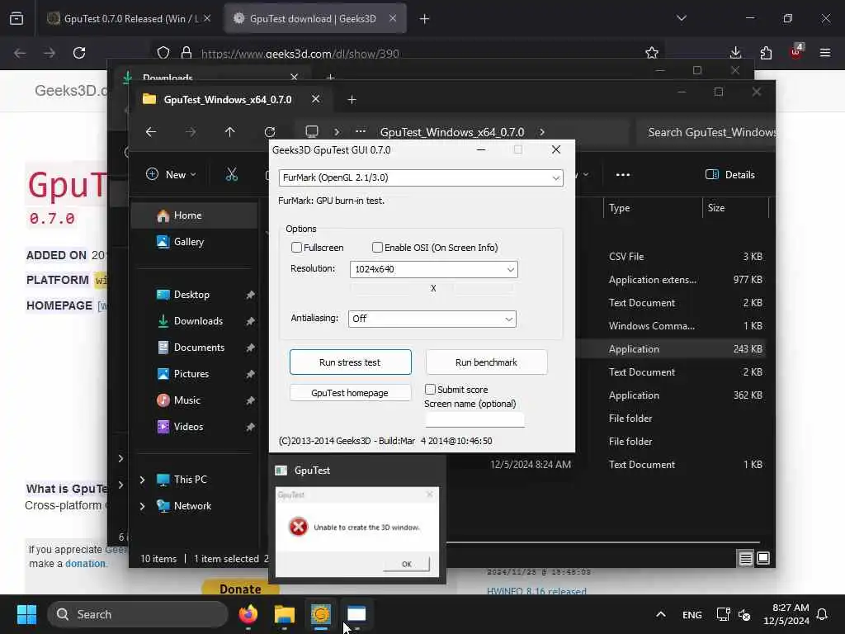The height and width of the screenshot is (634, 845).
Task: Sort by the Type column header
Action: coord(653,207)
